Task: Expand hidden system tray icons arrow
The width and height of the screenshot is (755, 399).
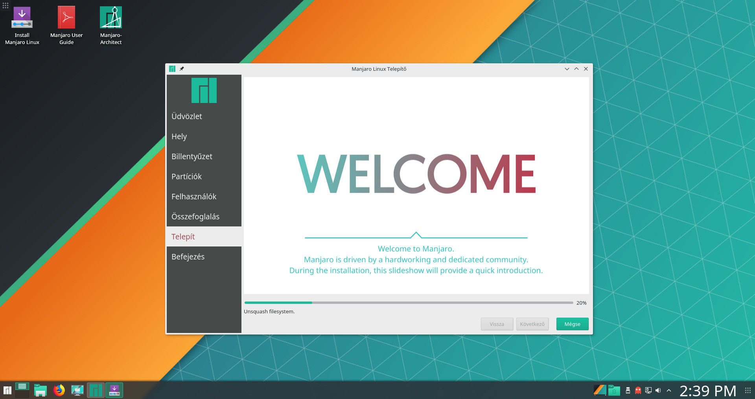Action: (x=669, y=390)
